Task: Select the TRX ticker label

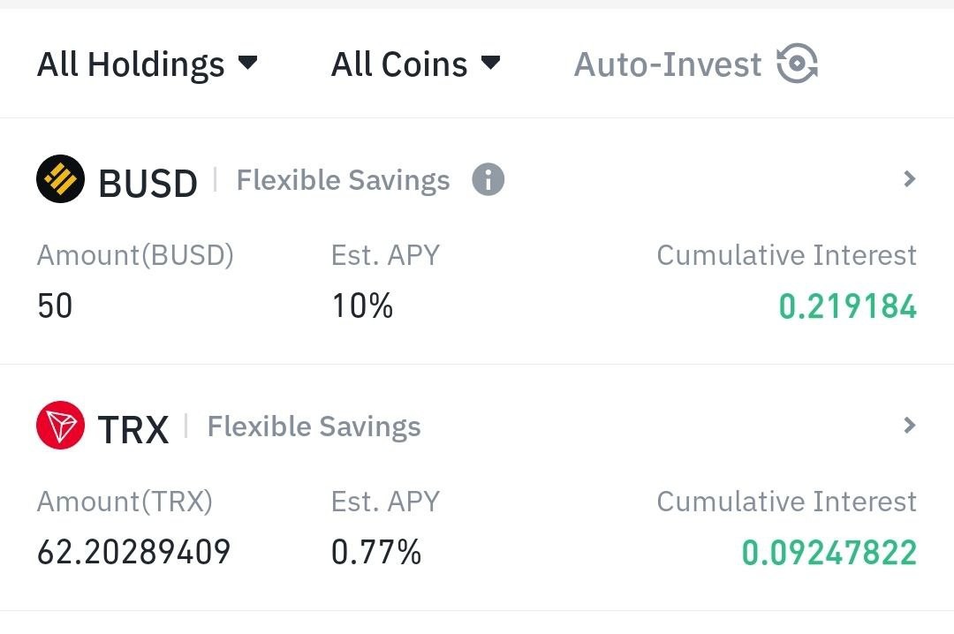Action: [133, 429]
